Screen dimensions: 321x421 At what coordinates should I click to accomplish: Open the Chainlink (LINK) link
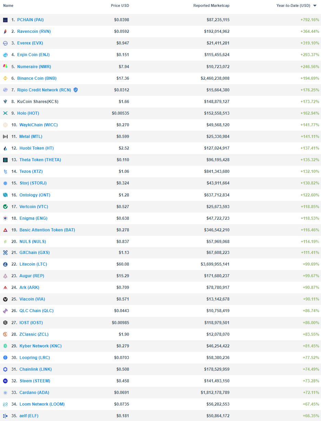tap(36, 369)
